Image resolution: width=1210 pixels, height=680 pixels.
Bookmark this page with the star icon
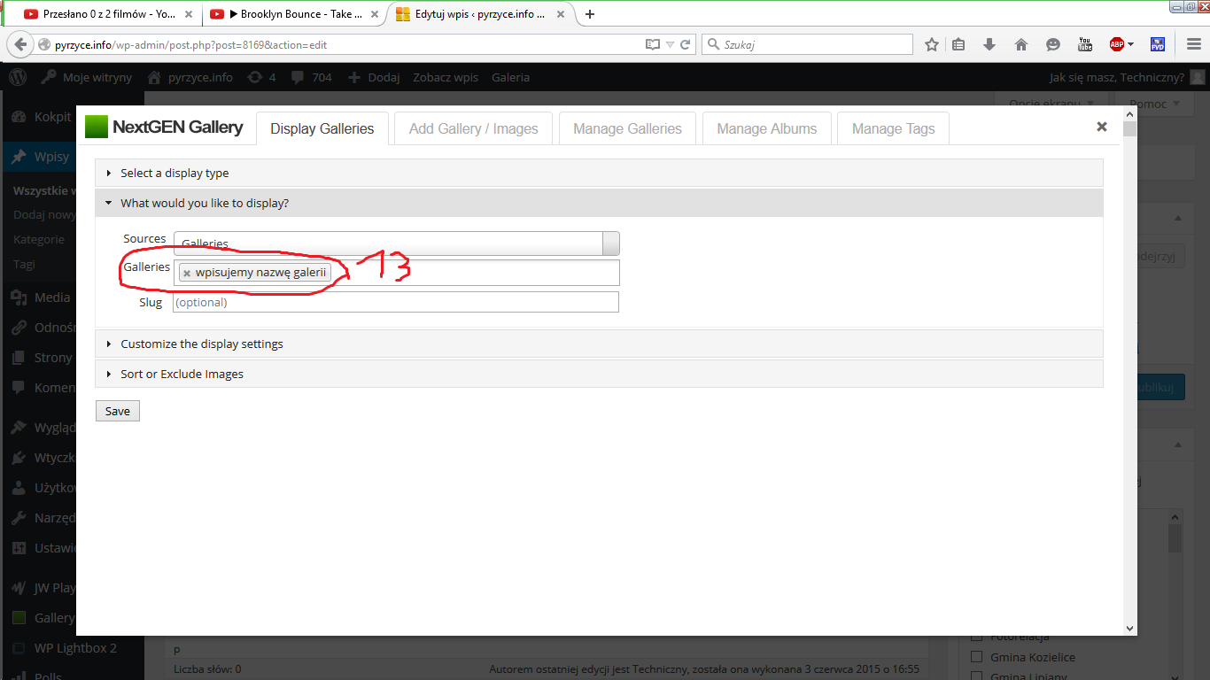coord(931,44)
